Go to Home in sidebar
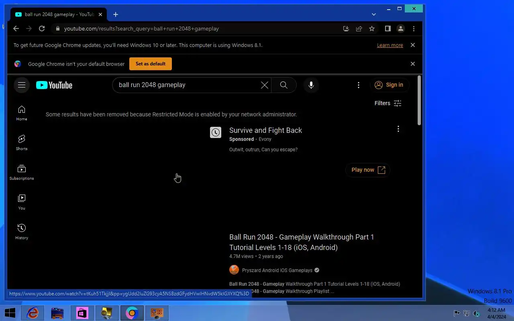Viewport: 514px width, 321px height. click(22, 113)
